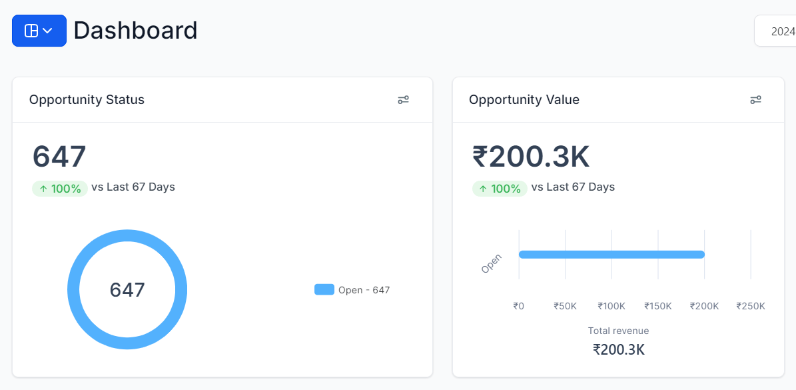Click the green up-arrow in Opportunity Status badge

[x=43, y=189]
